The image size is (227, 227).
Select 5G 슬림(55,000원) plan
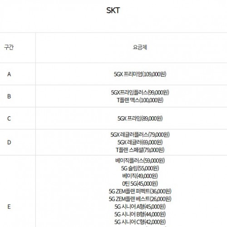140,168
